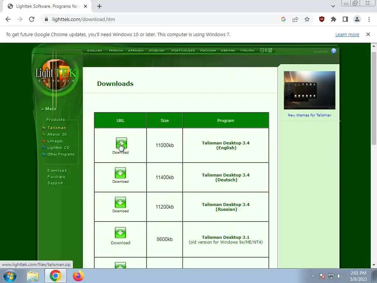
Task: Dismiss the Chrome update notice bar
Action: pyautogui.click(x=368, y=34)
